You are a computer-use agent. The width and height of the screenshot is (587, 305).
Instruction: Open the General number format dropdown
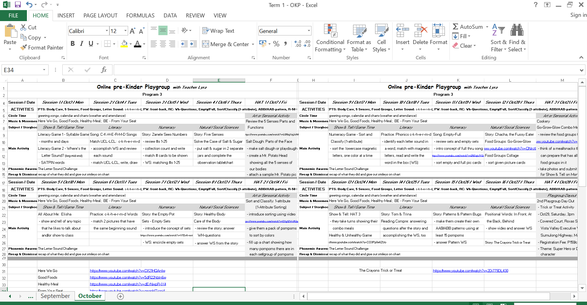(309, 31)
